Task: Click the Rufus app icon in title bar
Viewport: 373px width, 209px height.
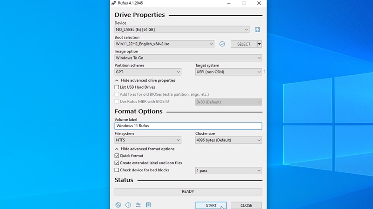Action: point(114,3)
